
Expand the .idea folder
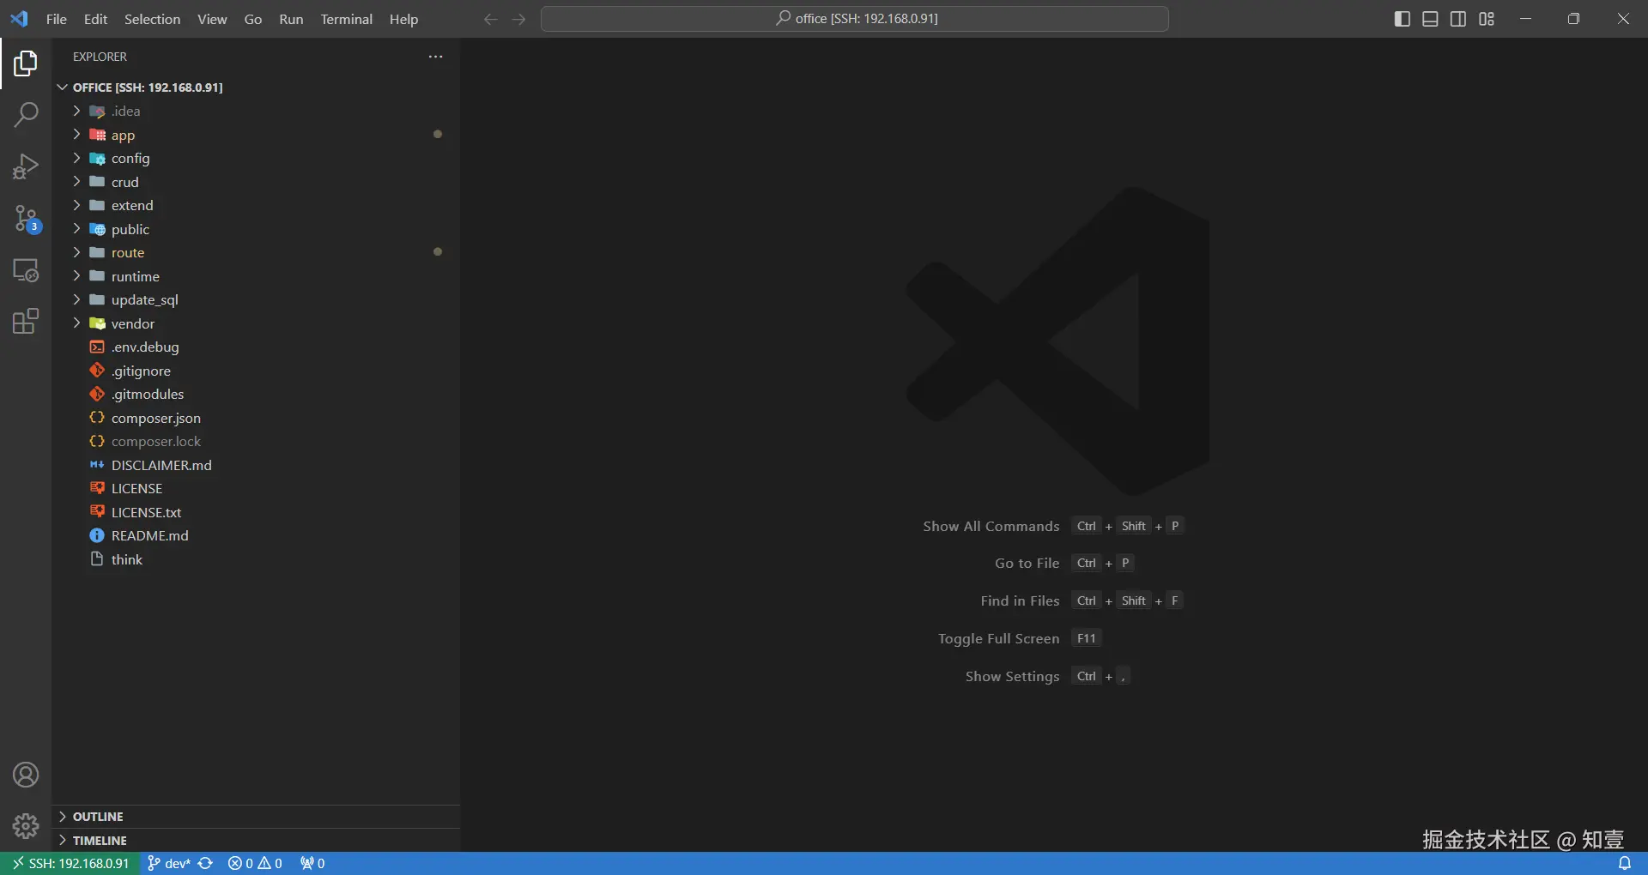point(256,111)
